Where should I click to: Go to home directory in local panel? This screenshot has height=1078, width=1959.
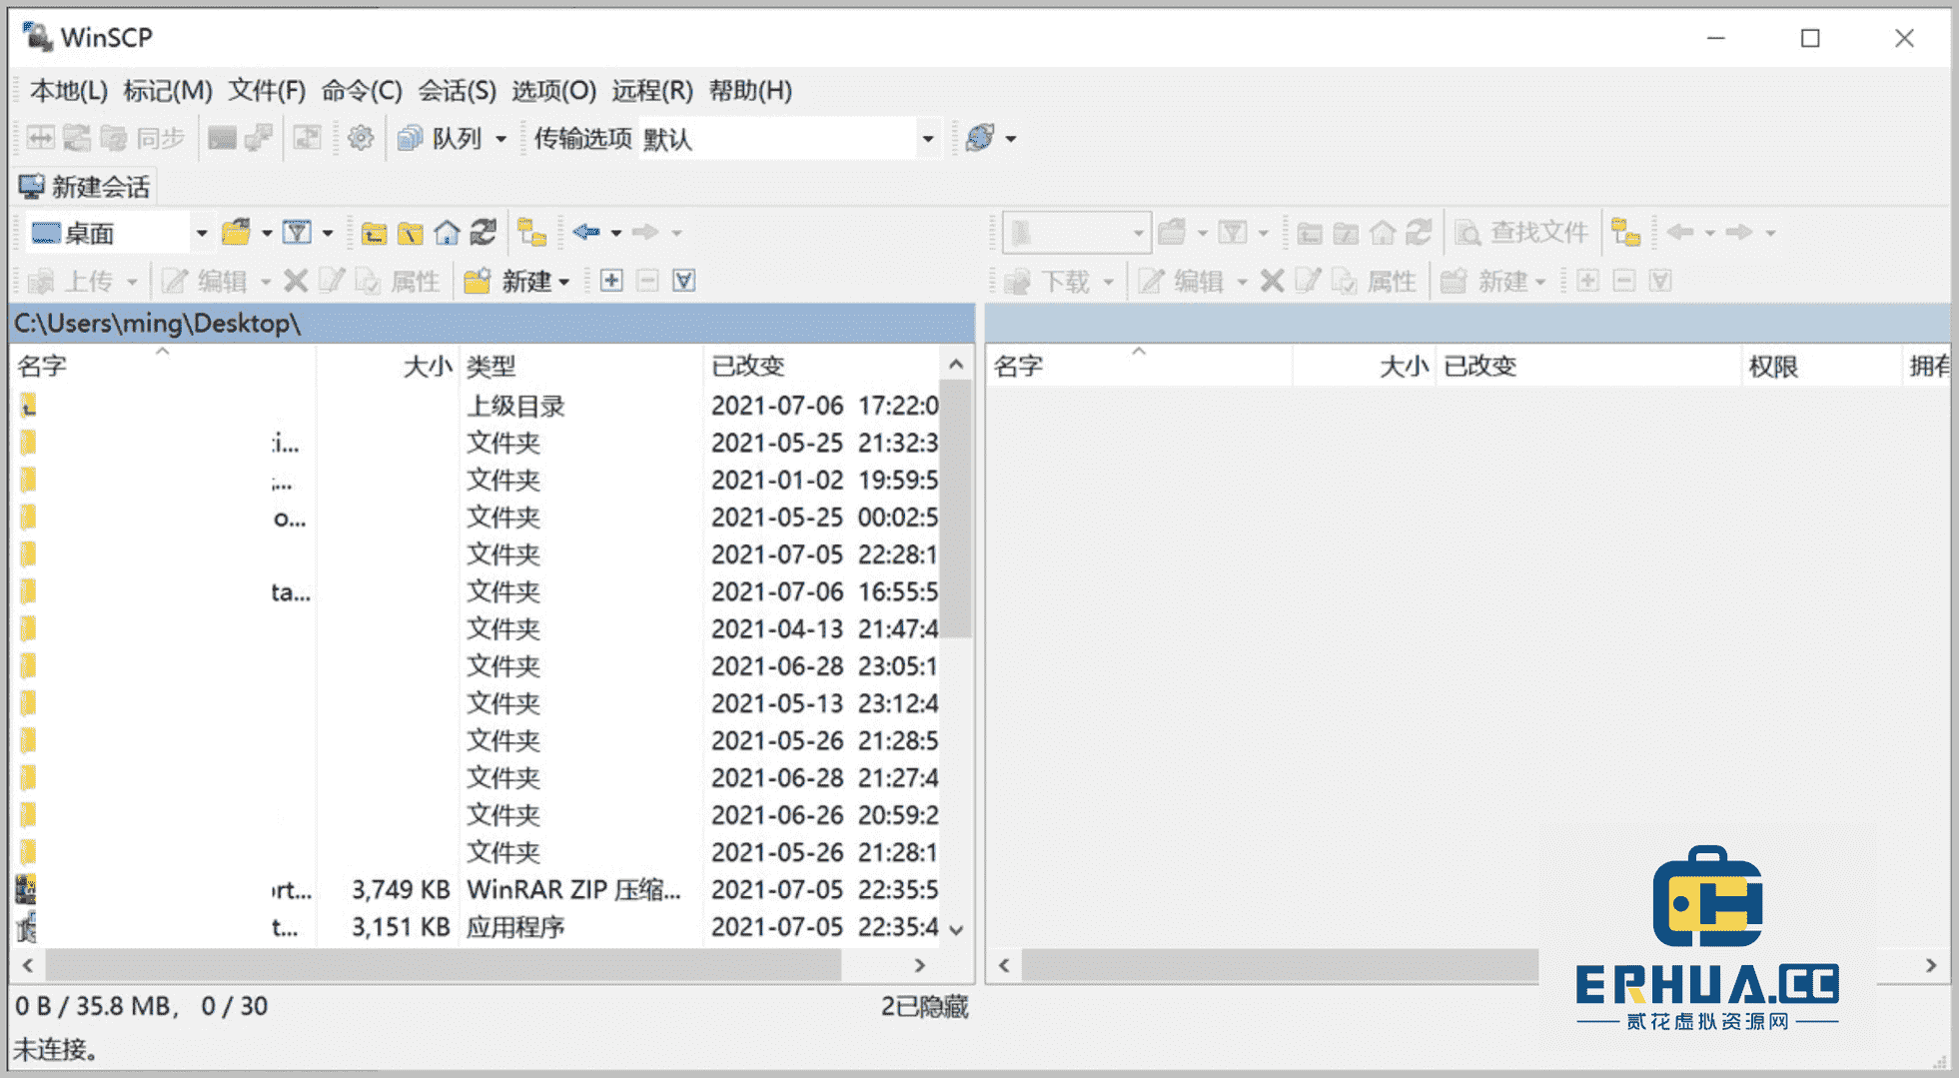pyautogui.click(x=447, y=233)
